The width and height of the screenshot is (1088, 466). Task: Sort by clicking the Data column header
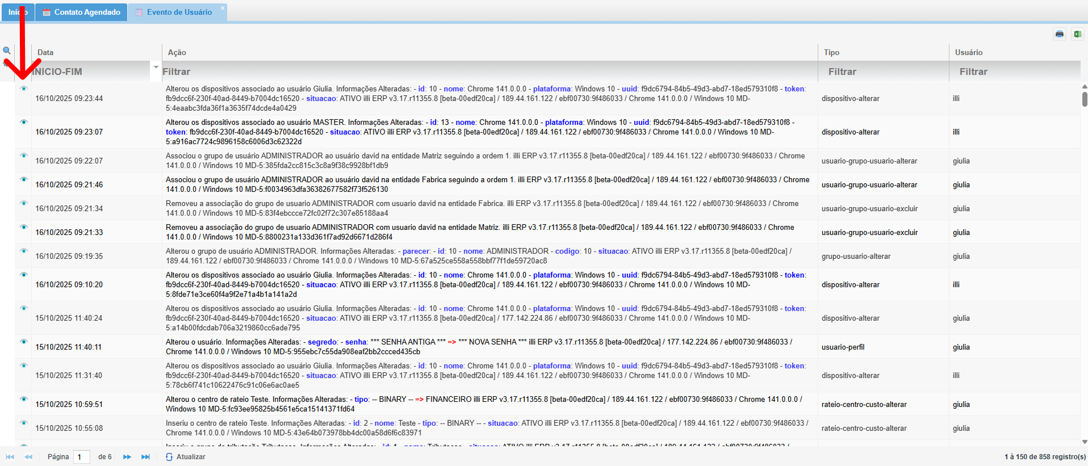(45, 52)
